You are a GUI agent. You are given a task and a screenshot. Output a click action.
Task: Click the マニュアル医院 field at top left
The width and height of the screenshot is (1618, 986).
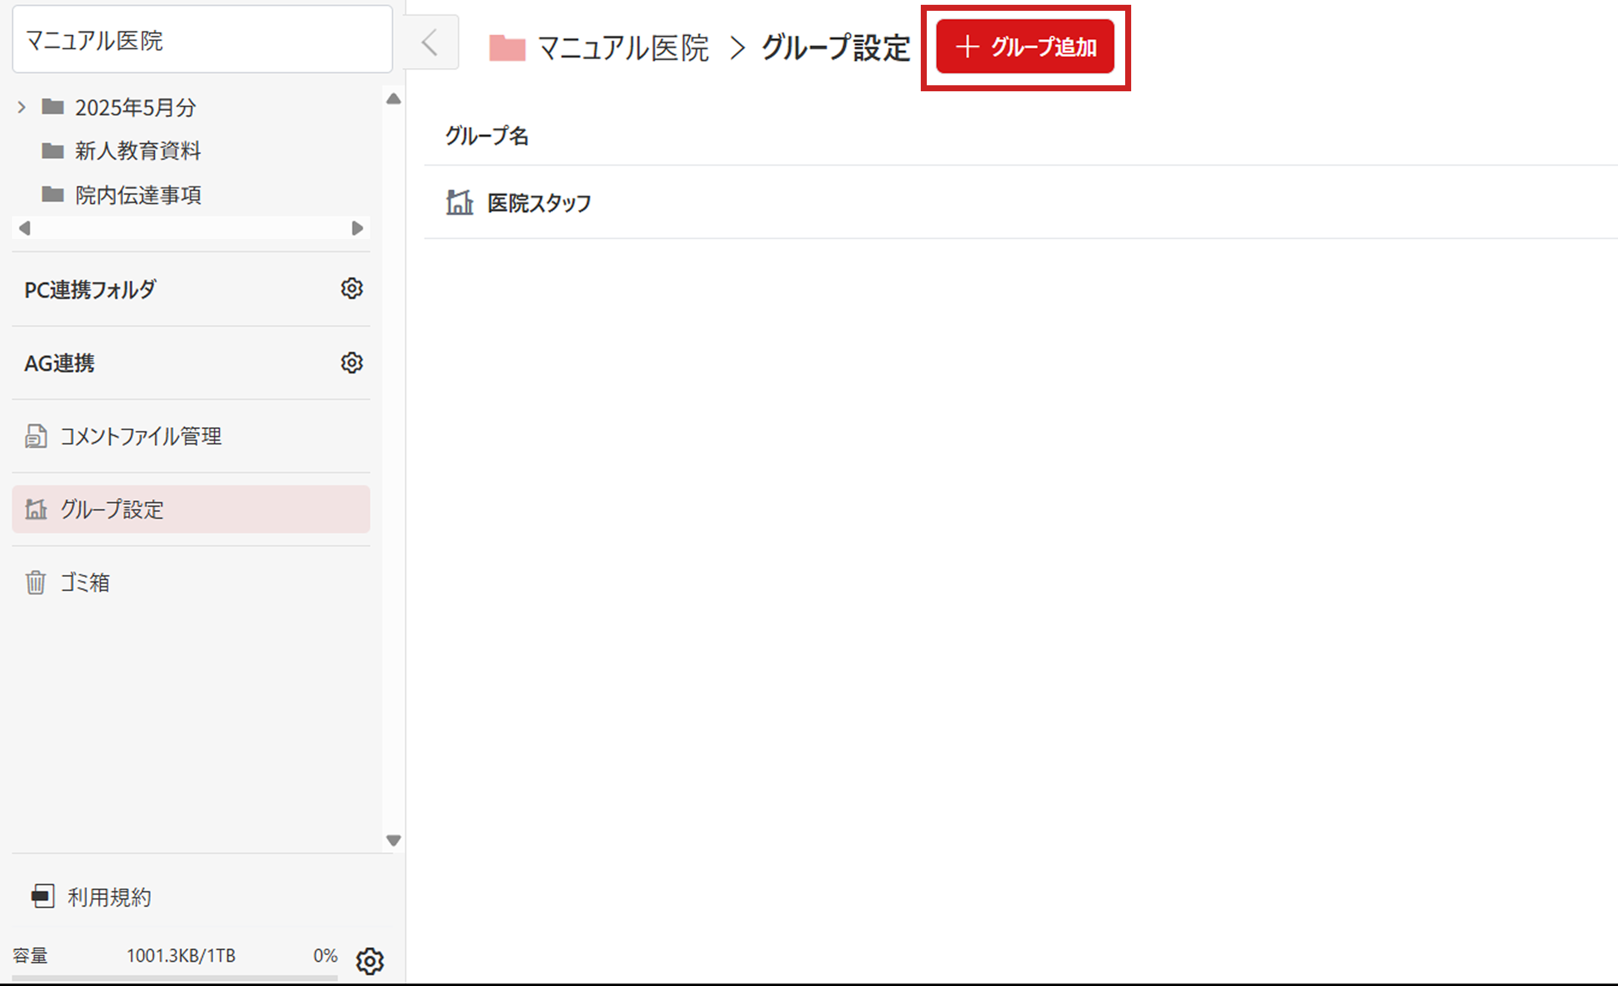[202, 40]
